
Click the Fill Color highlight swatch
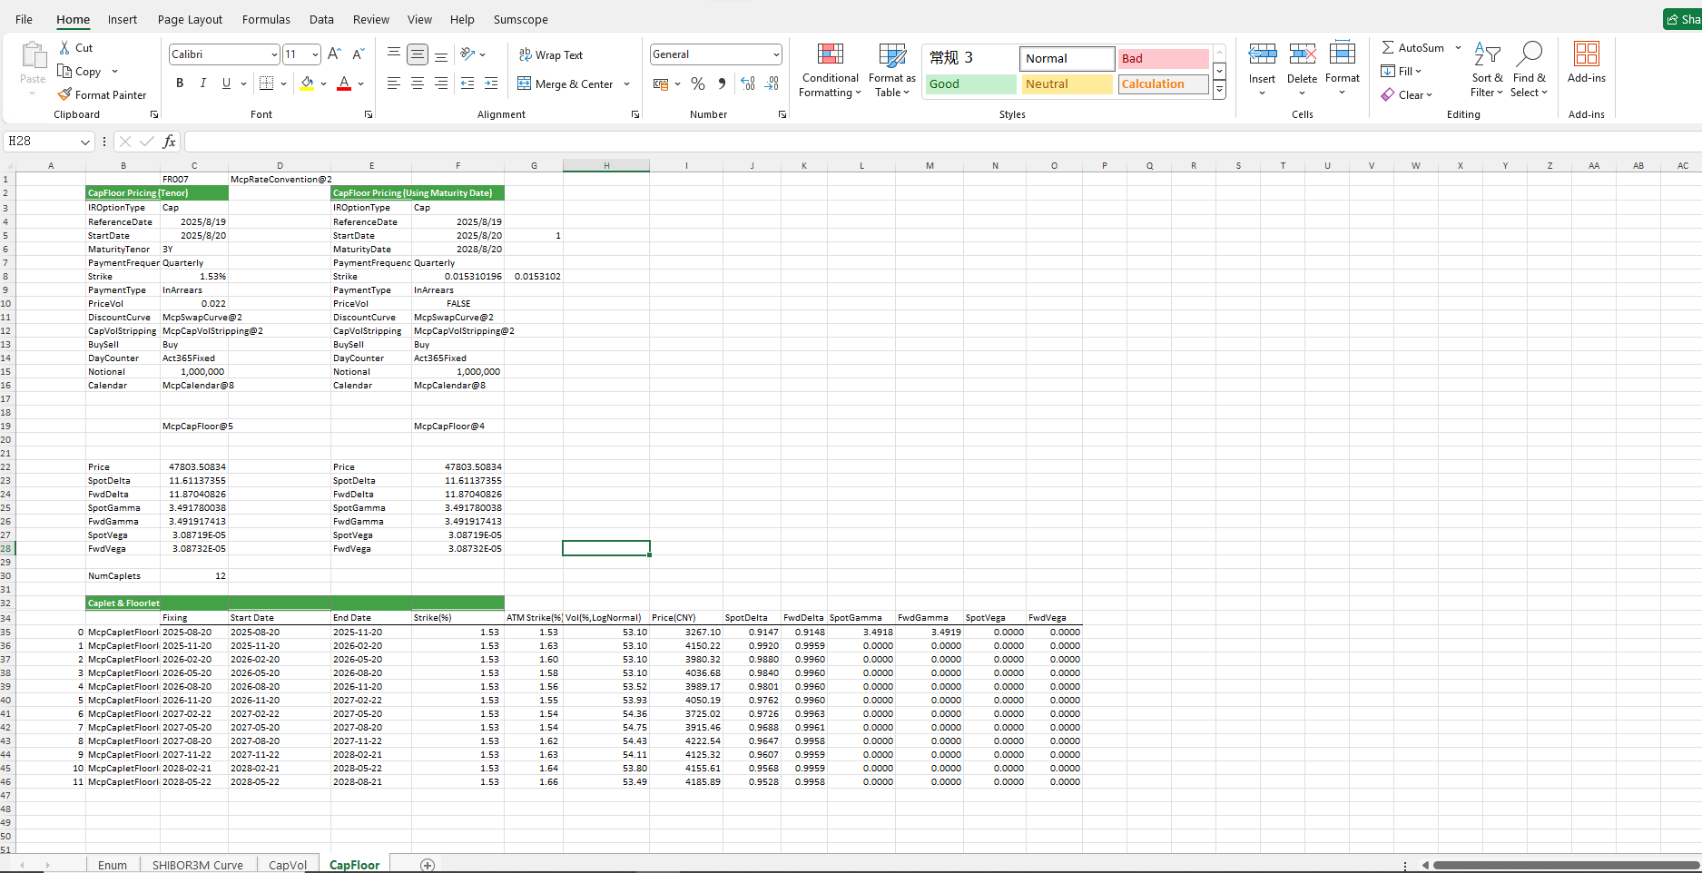pyautogui.click(x=307, y=83)
